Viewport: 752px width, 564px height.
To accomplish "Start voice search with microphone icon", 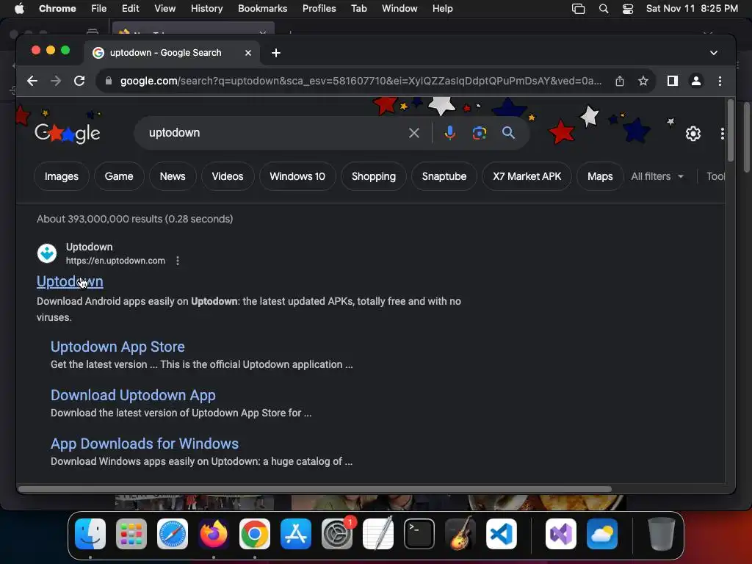I will coord(450,133).
